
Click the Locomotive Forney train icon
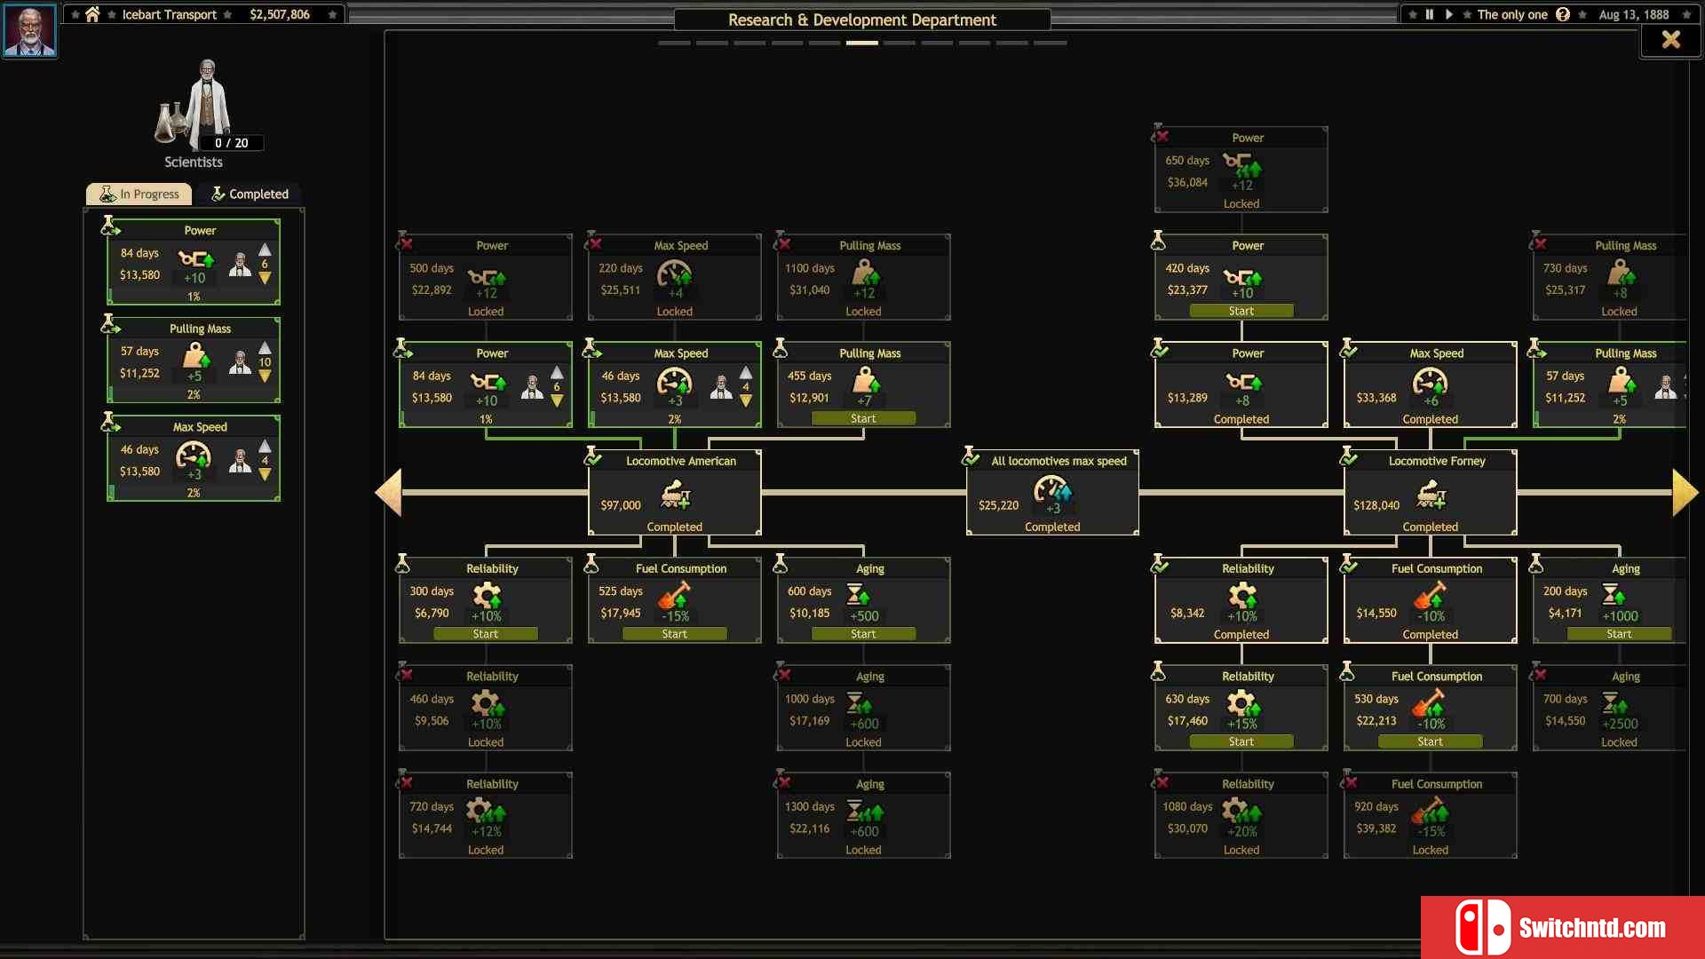click(1431, 495)
